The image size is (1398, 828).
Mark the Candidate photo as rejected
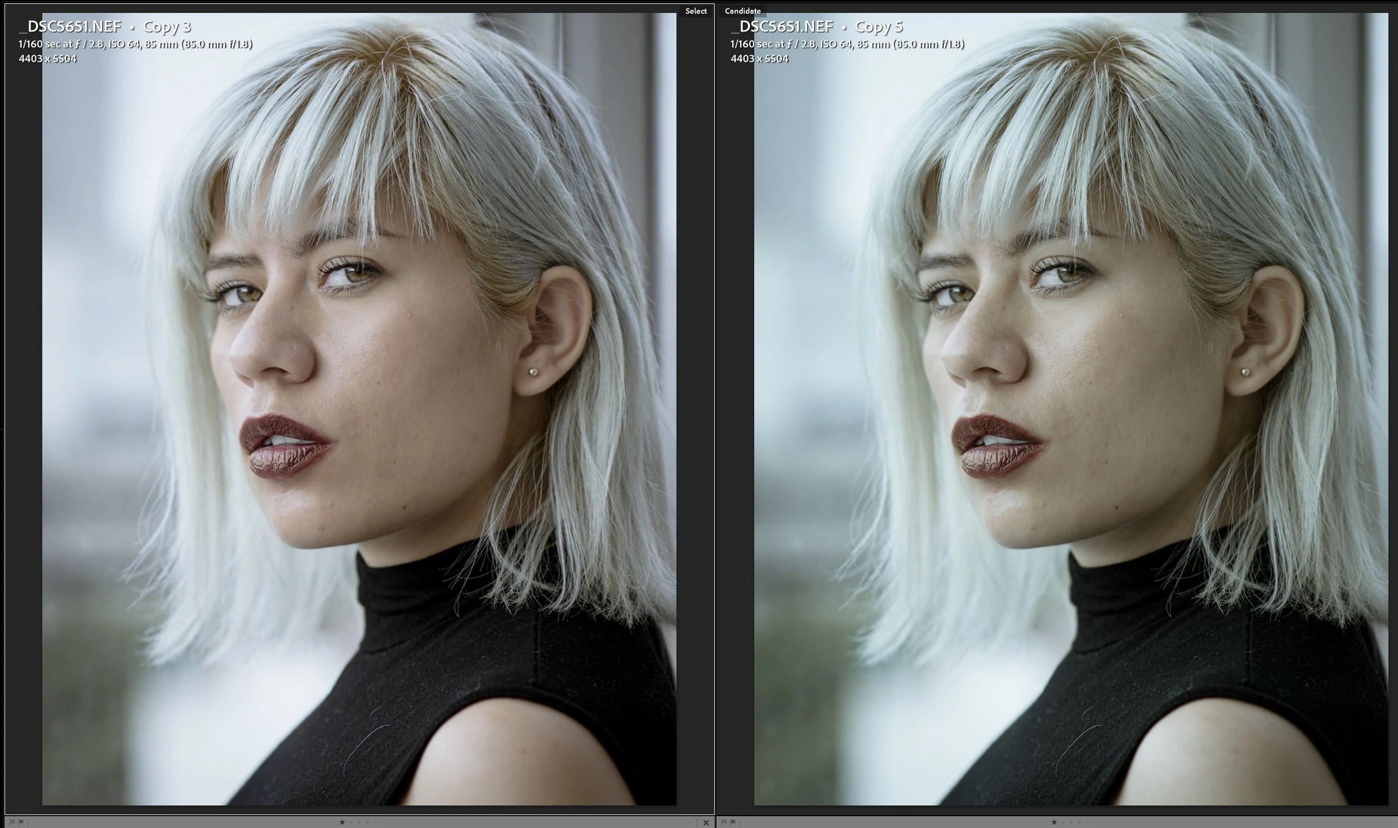(x=733, y=822)
